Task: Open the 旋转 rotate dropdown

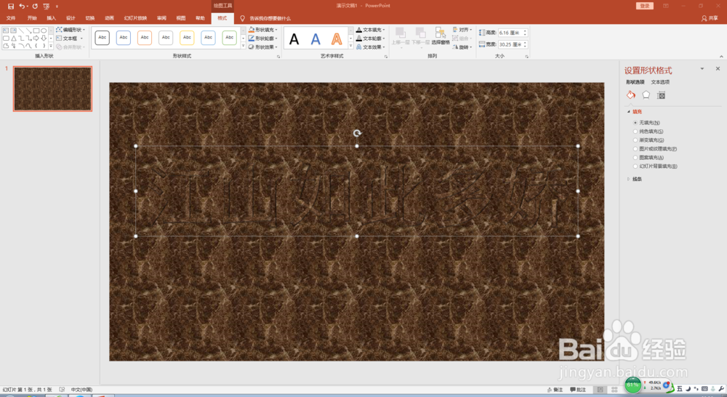Action: [x=462, y=47]
